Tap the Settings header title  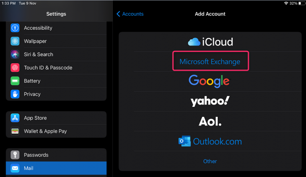(x=56, y=14)
